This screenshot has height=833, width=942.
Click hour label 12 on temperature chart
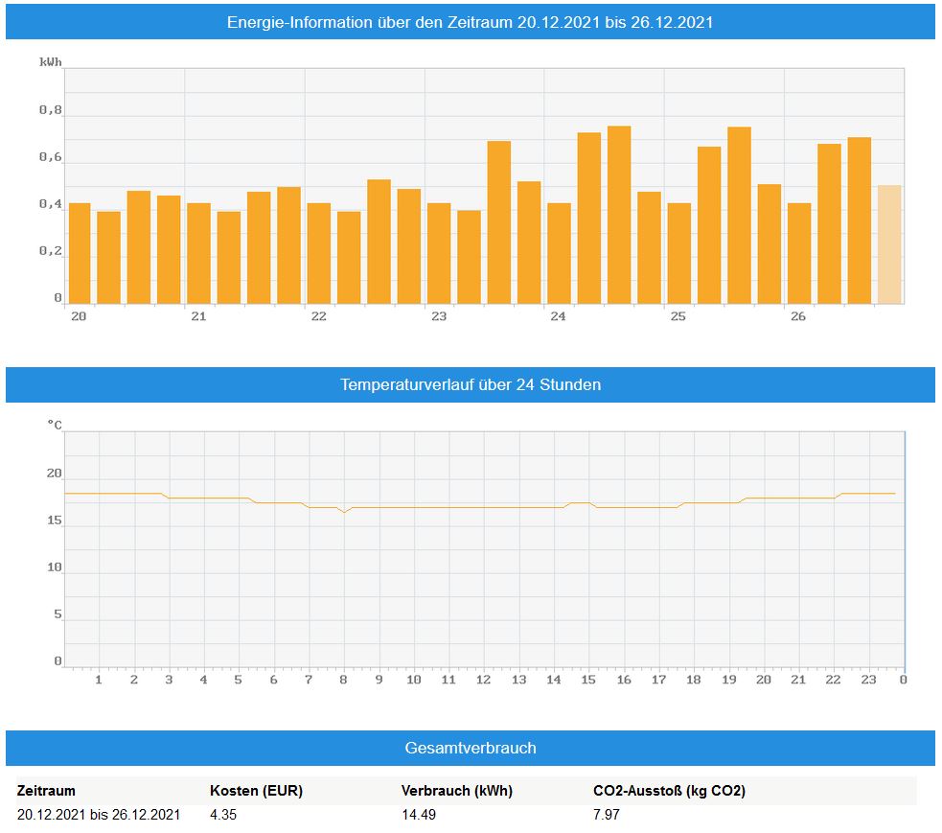coord(484,679)
